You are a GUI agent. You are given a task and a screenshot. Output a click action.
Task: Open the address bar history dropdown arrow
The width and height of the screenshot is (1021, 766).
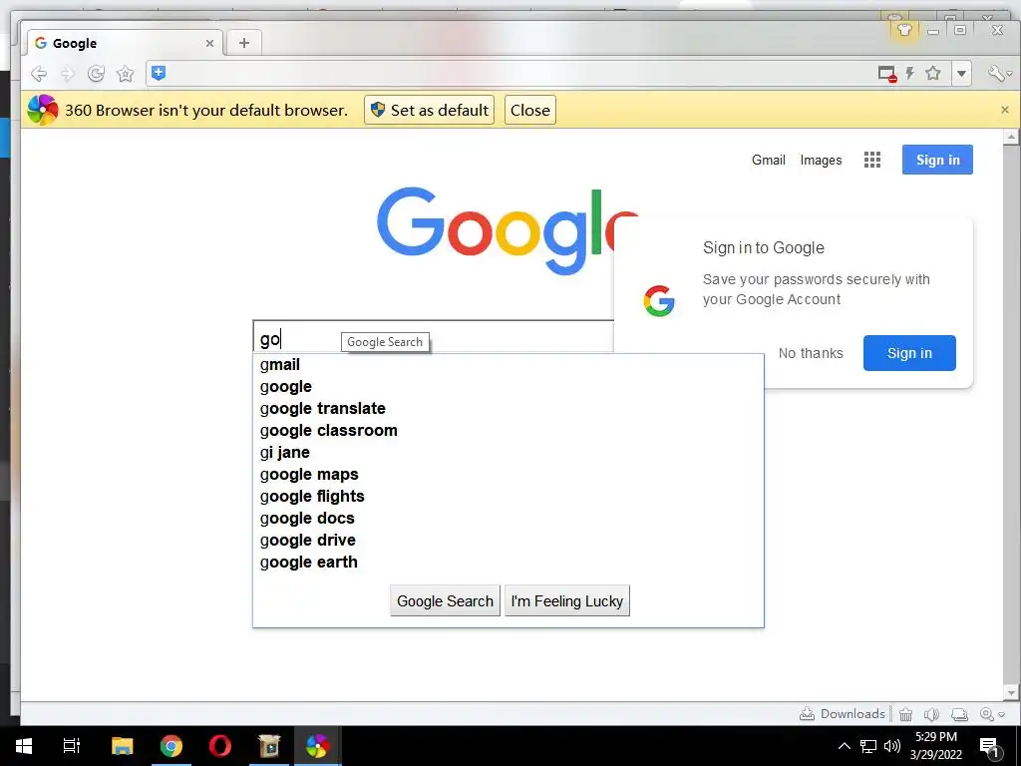tap(961, 74)
